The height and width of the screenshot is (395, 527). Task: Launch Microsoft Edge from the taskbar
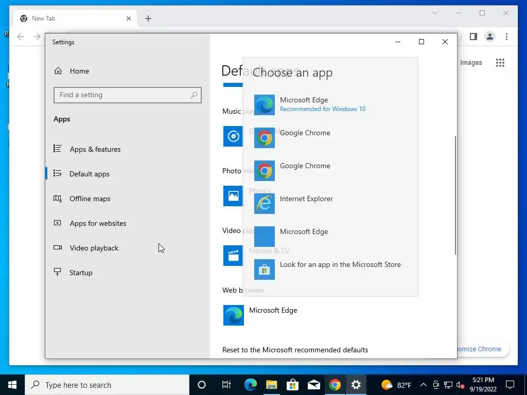251,385
